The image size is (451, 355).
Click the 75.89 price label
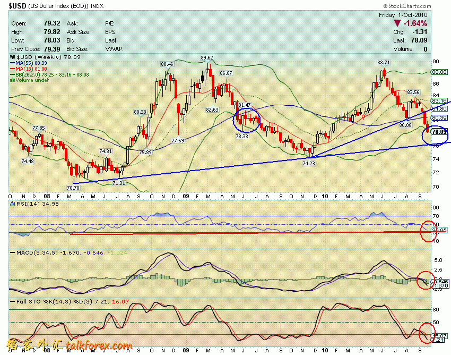pos(145,152)
